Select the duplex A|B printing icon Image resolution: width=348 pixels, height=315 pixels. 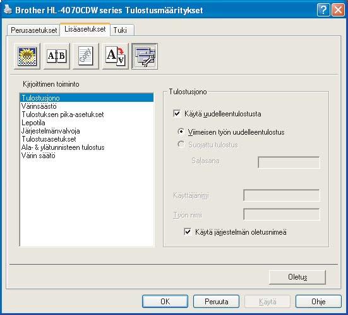tap(57, 56)
